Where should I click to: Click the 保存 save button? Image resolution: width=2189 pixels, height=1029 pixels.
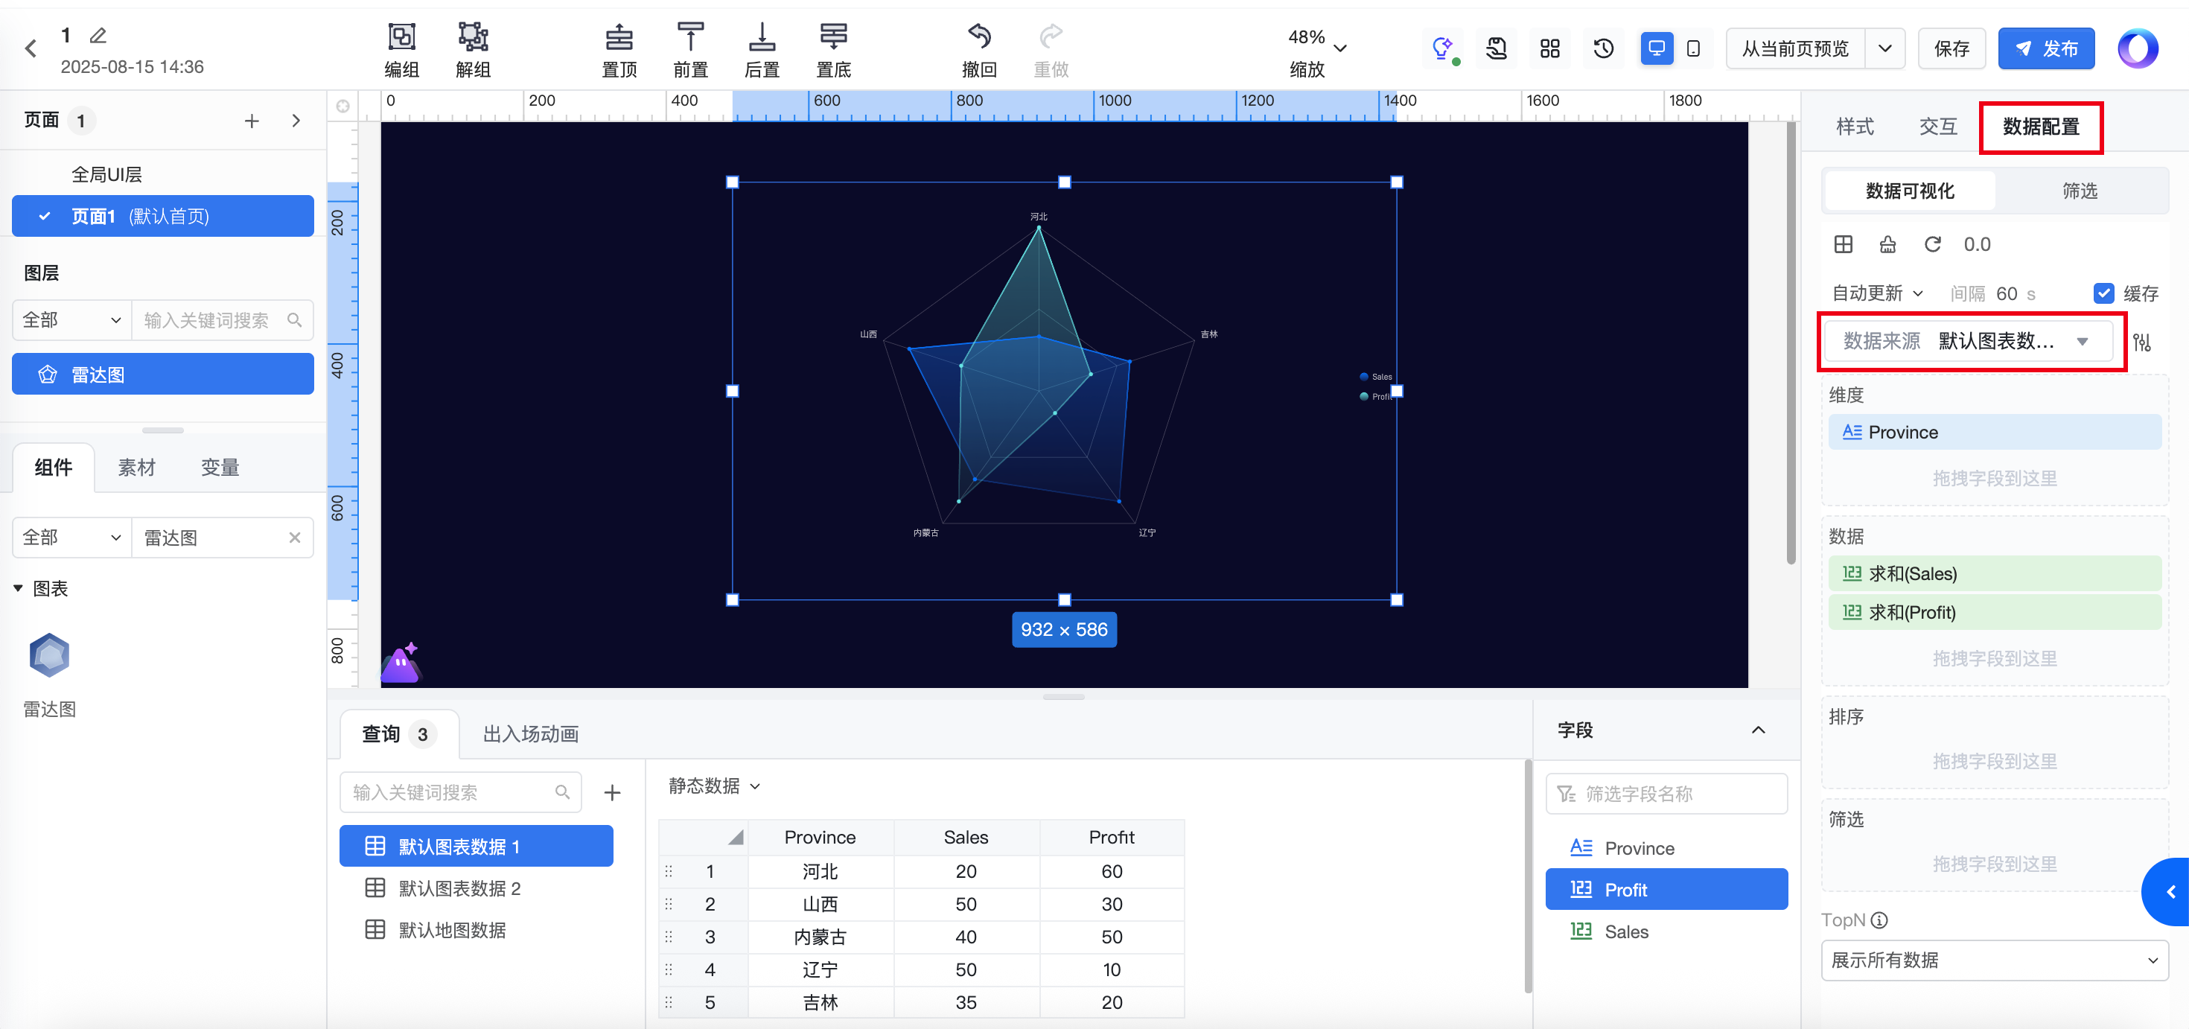point(1951,48)
